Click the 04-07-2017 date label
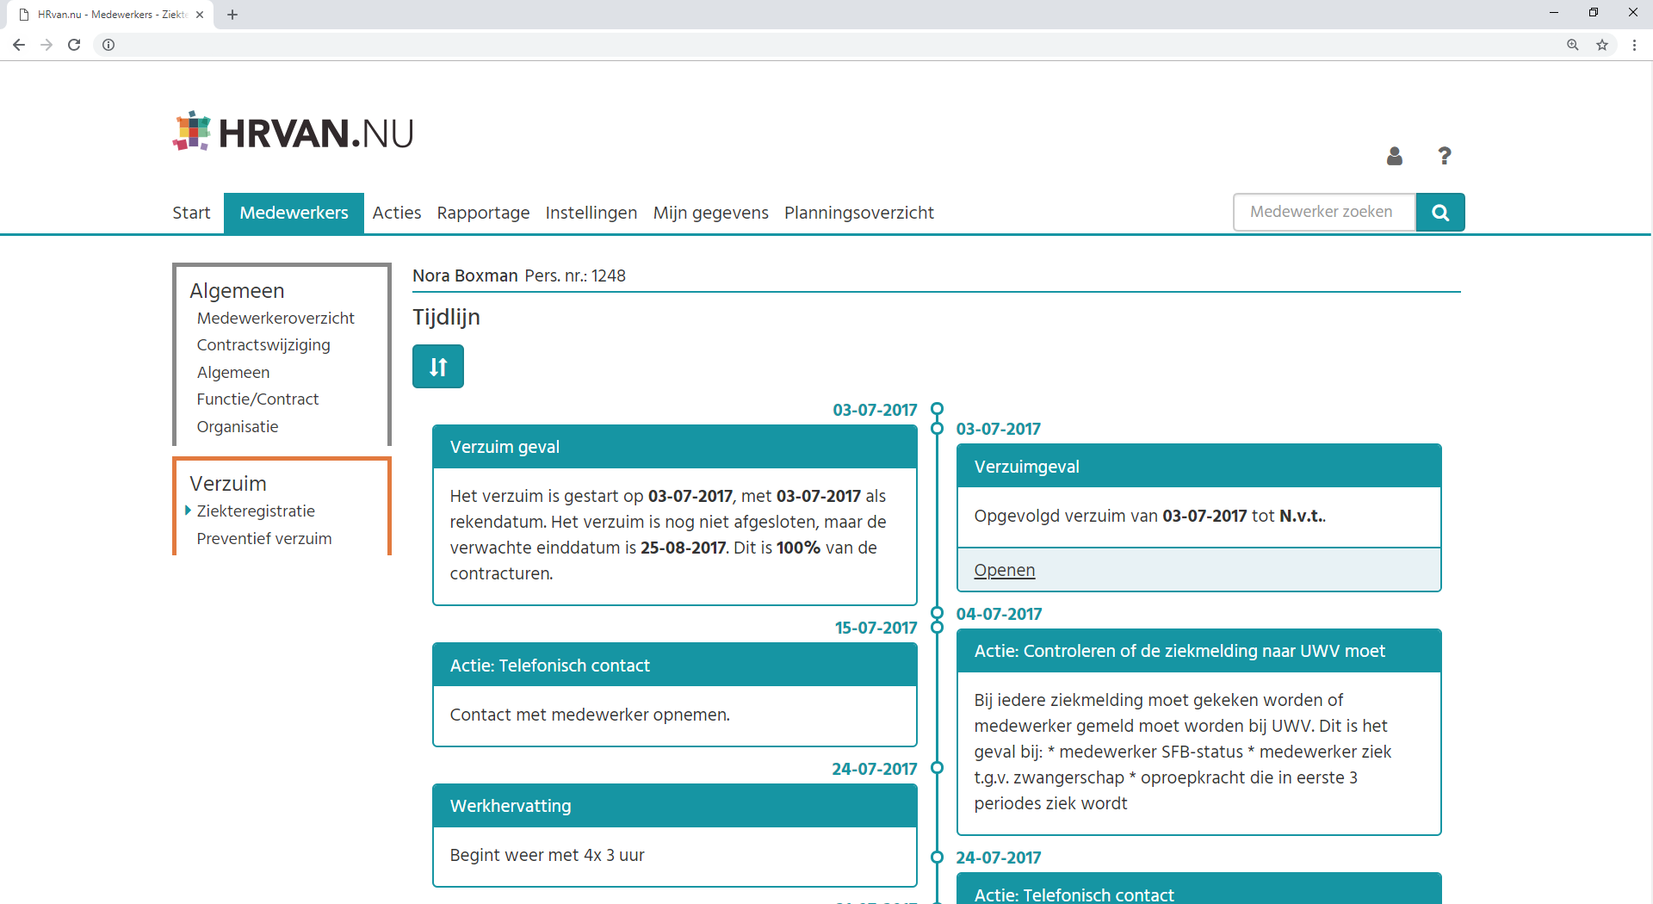This screenshot has height=904, width=1653. point(999,614)
